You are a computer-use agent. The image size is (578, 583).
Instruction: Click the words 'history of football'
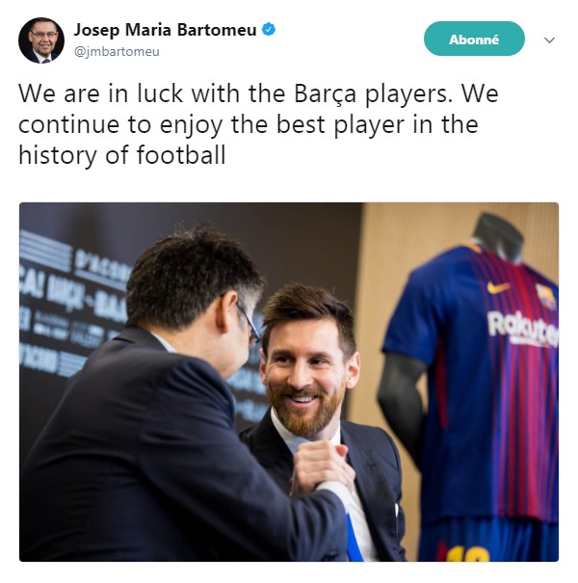click(122, 155)
